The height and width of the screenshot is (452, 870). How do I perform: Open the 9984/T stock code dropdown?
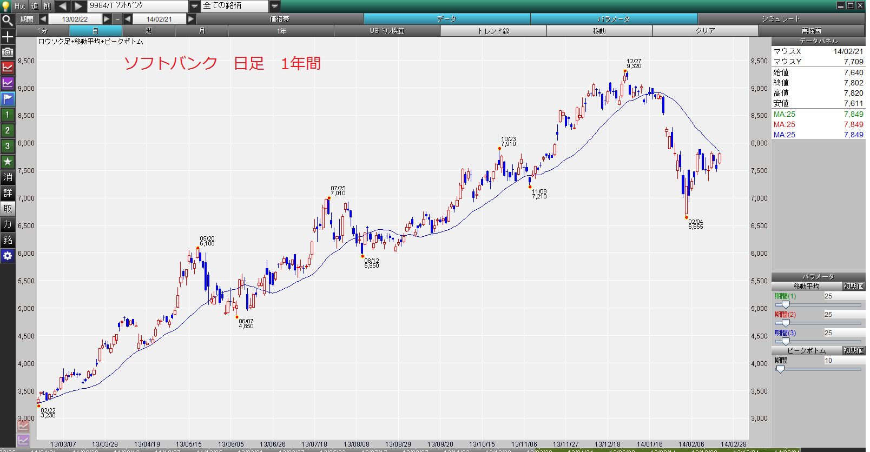click(195, 6)
